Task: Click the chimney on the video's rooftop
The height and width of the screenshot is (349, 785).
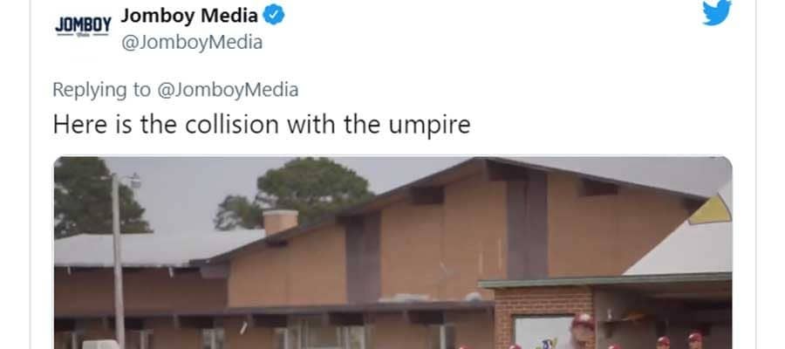Action: point(280,222)
